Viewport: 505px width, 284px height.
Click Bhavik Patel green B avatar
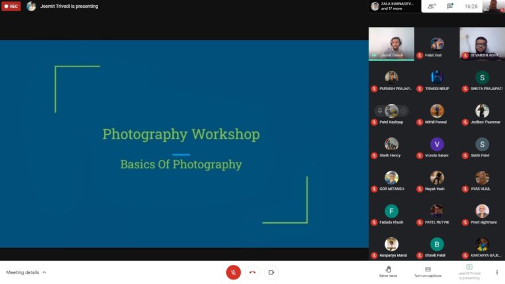pyautogui.click(x=437, y=245)
